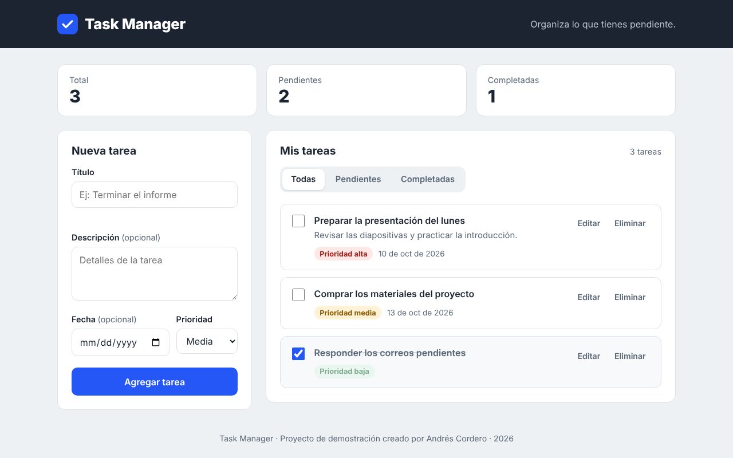Click the "Prioridad alta" badge
733x458 pixels.
click(x=344, y=254)
